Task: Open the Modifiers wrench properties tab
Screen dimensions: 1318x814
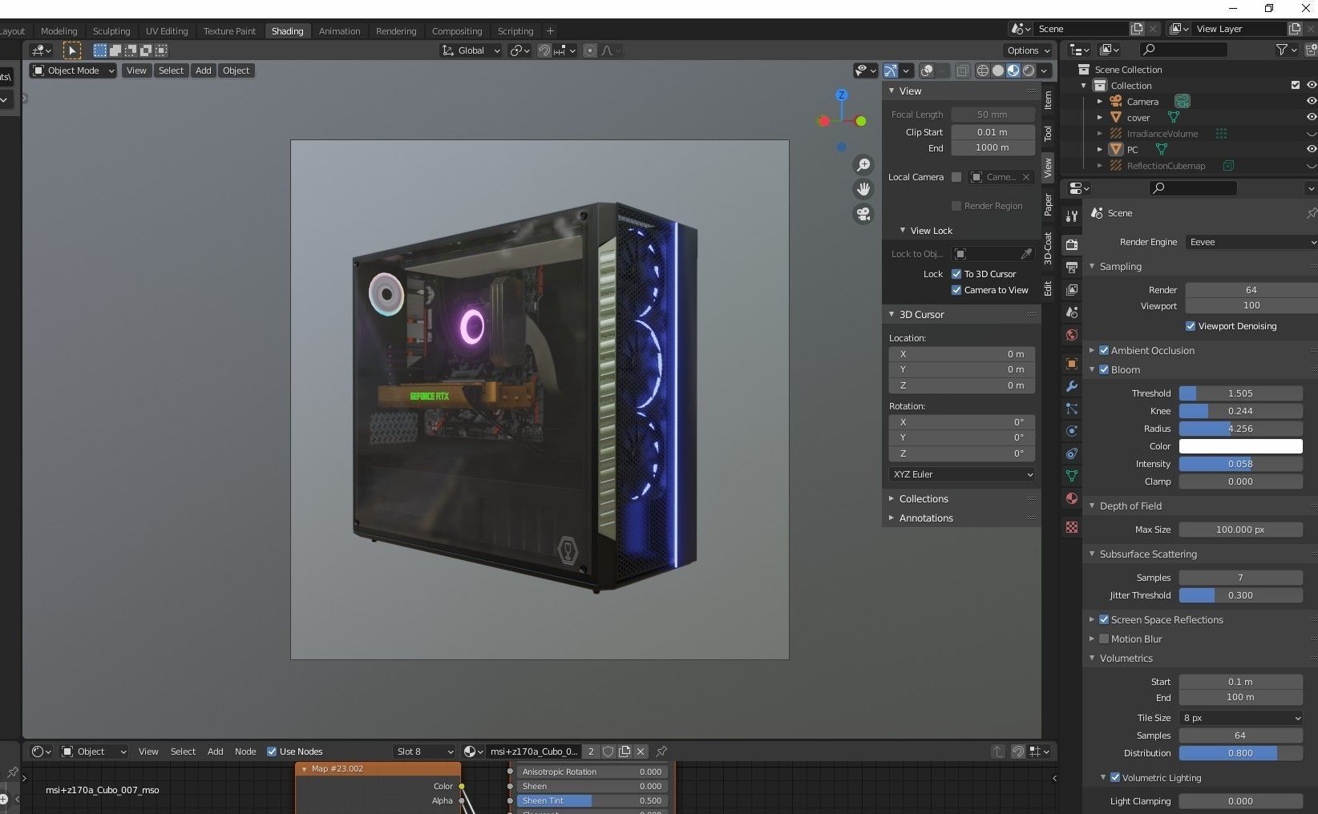Action: (x=1072, y=386)
